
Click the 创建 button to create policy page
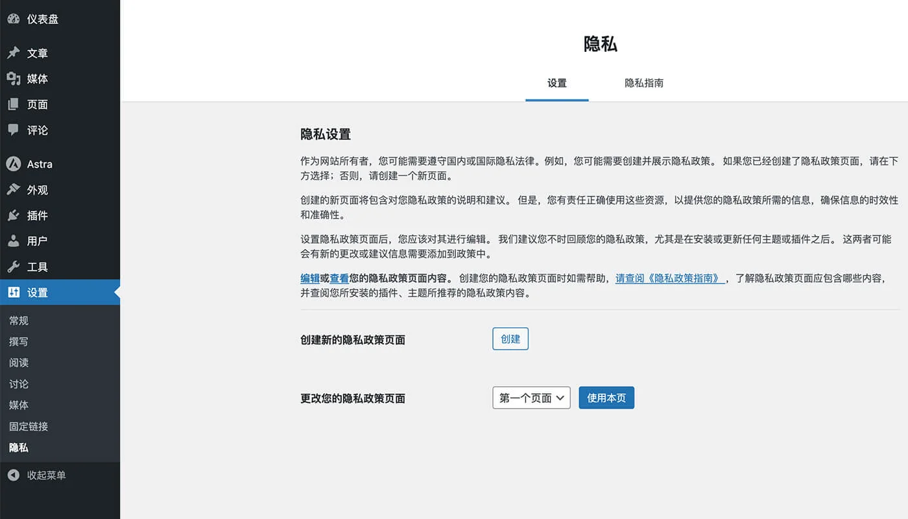click(510, 339)
